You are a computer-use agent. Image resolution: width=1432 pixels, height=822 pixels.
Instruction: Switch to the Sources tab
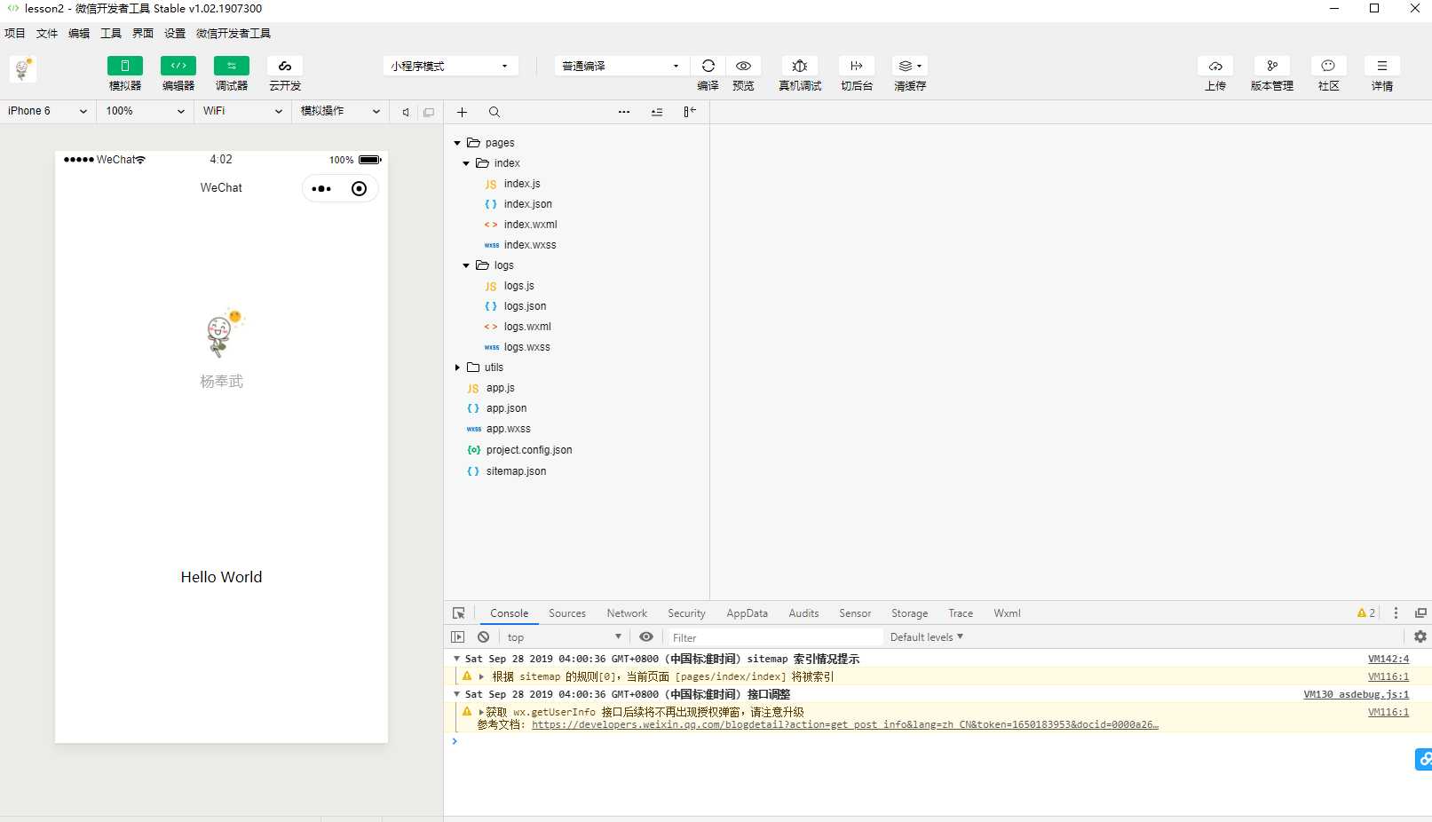567,613
